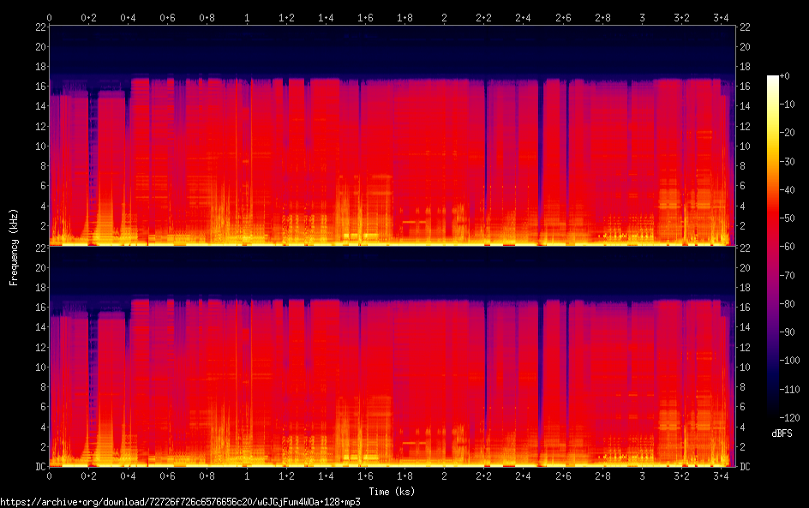
Task: Pick the black bottom end of color bar
Action: (x=773, y=413)
